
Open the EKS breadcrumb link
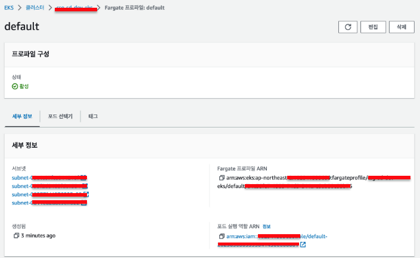coord(9,8)
